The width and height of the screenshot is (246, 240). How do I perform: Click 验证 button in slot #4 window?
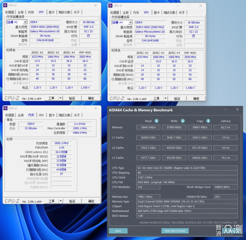[x=177, y=99]
